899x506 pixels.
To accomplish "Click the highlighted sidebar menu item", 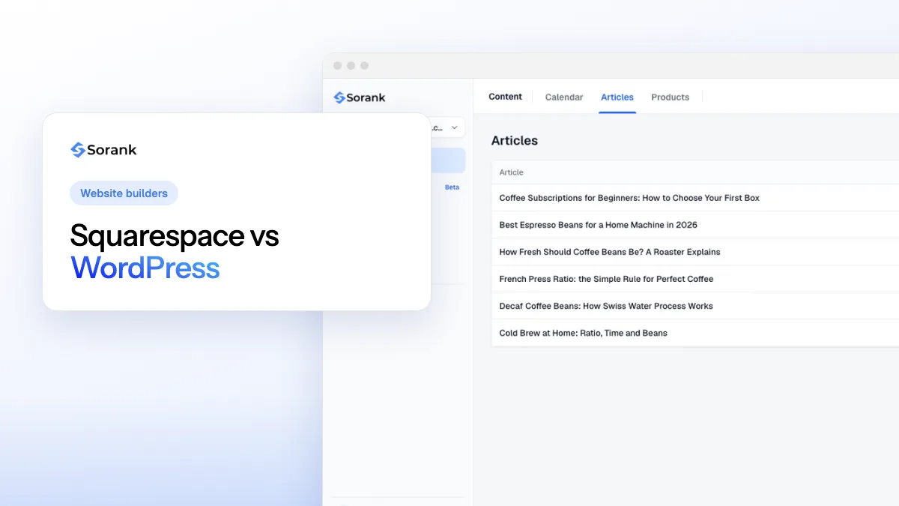I will tap(448, 160).
